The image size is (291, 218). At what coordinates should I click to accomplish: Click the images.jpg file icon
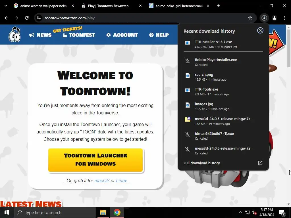click(x=188, y=105)
